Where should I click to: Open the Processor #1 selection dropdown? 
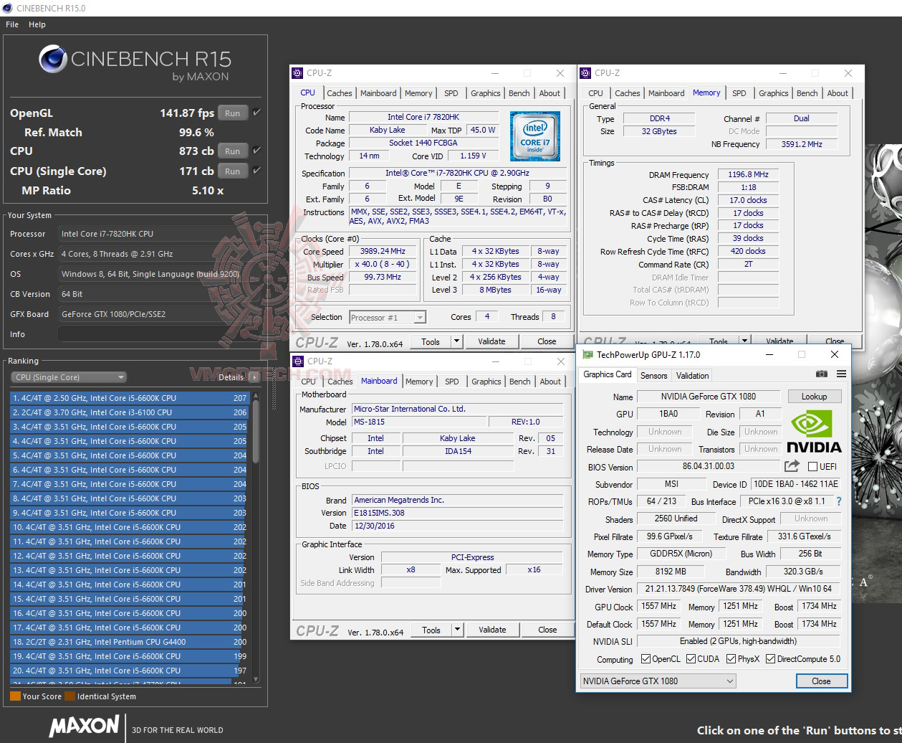388,317
